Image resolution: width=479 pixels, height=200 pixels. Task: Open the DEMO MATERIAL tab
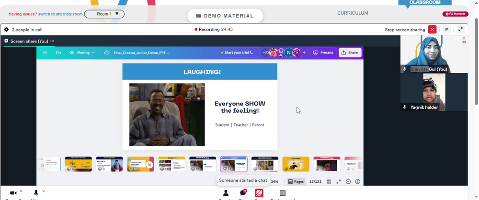225,16
